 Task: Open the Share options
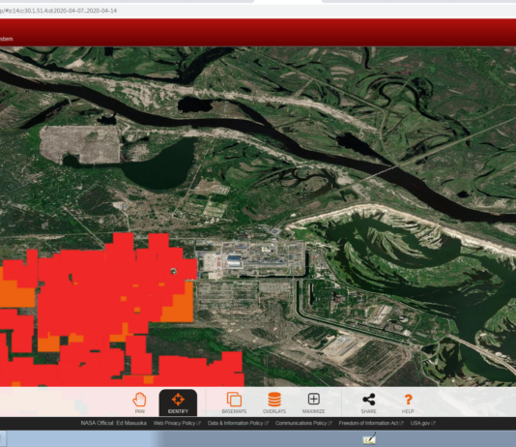368,402
